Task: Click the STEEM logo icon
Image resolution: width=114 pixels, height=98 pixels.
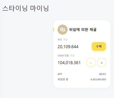Action: pyautogui.click(x=63, y=30)
